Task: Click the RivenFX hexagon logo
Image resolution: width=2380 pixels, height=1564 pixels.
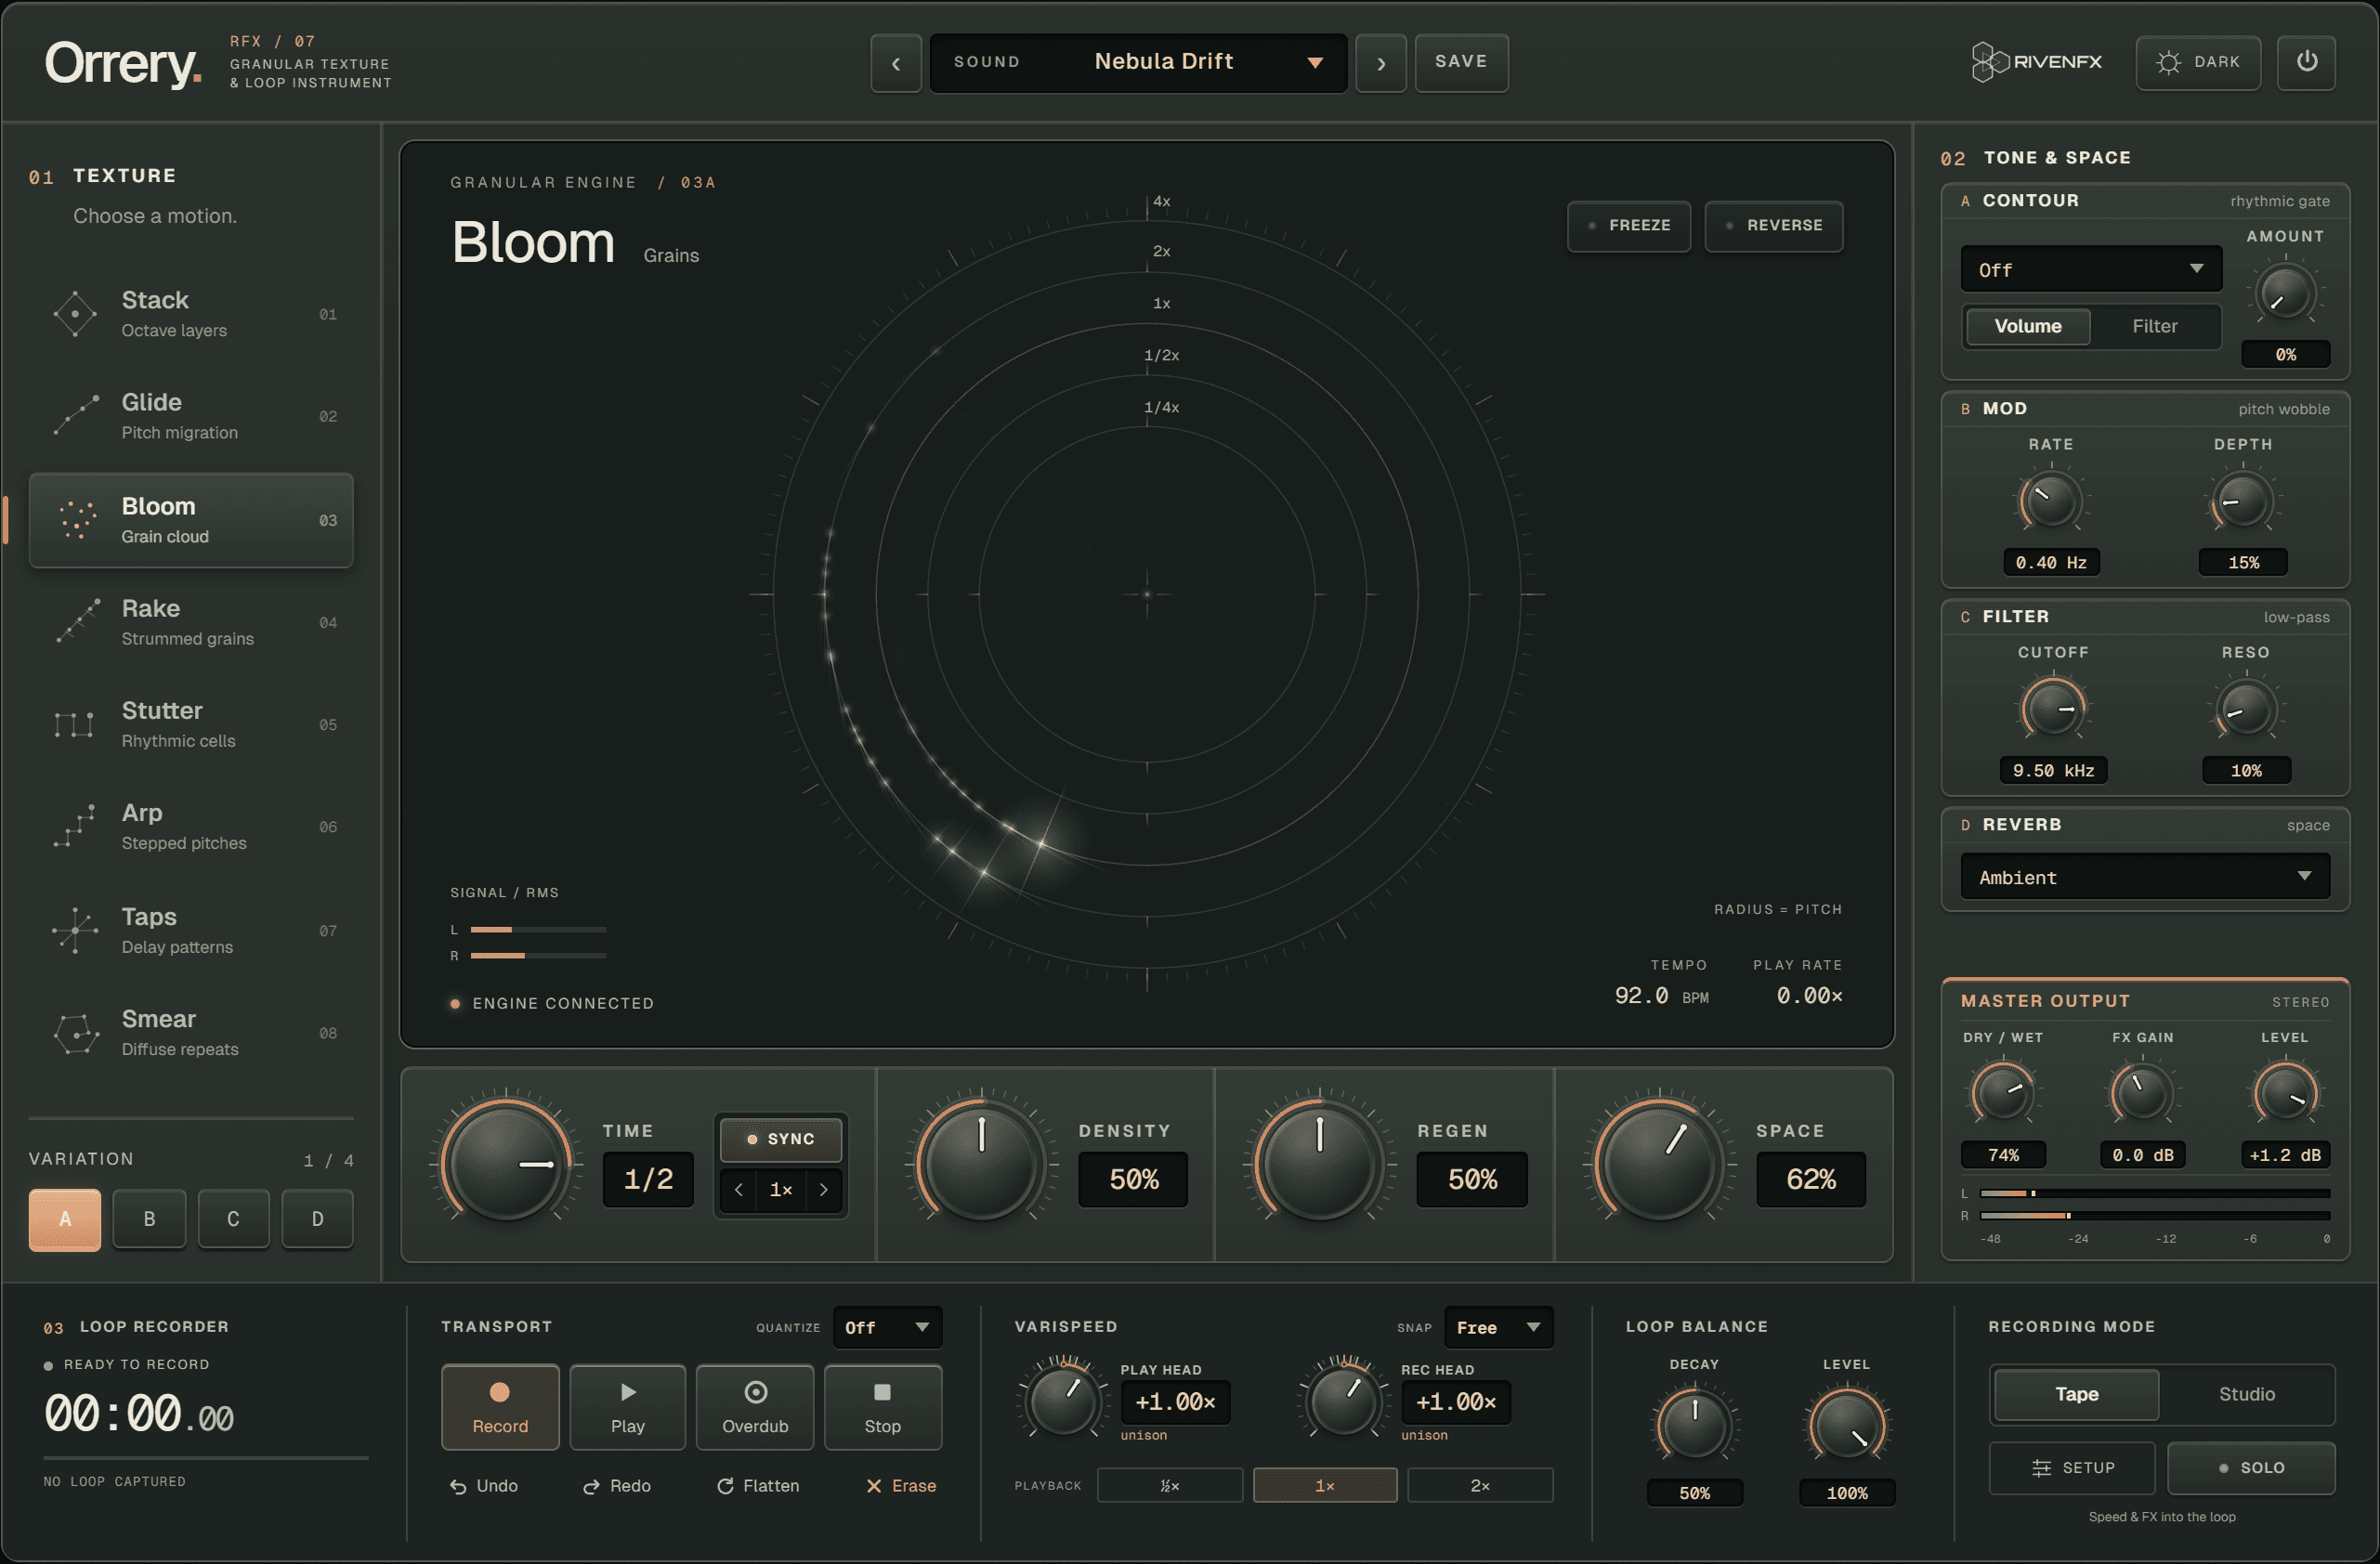Action: pyautogui.click(x=1988, y=62)
